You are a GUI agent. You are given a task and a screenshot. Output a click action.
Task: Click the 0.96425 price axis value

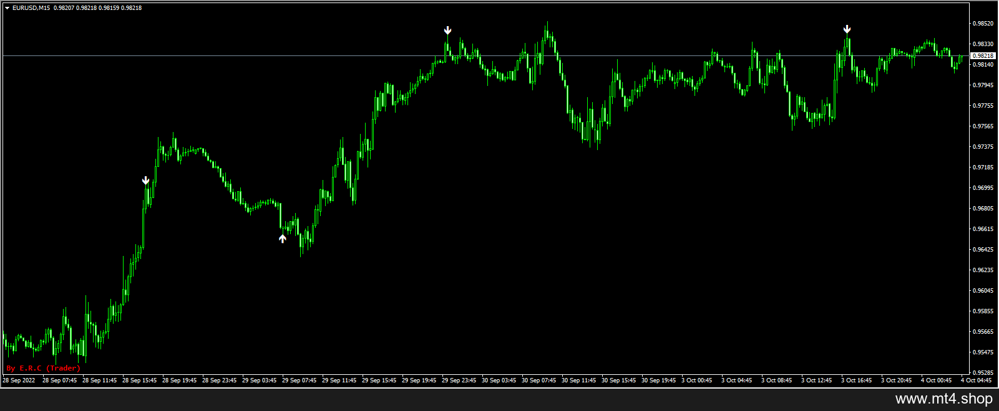[983, 250]
